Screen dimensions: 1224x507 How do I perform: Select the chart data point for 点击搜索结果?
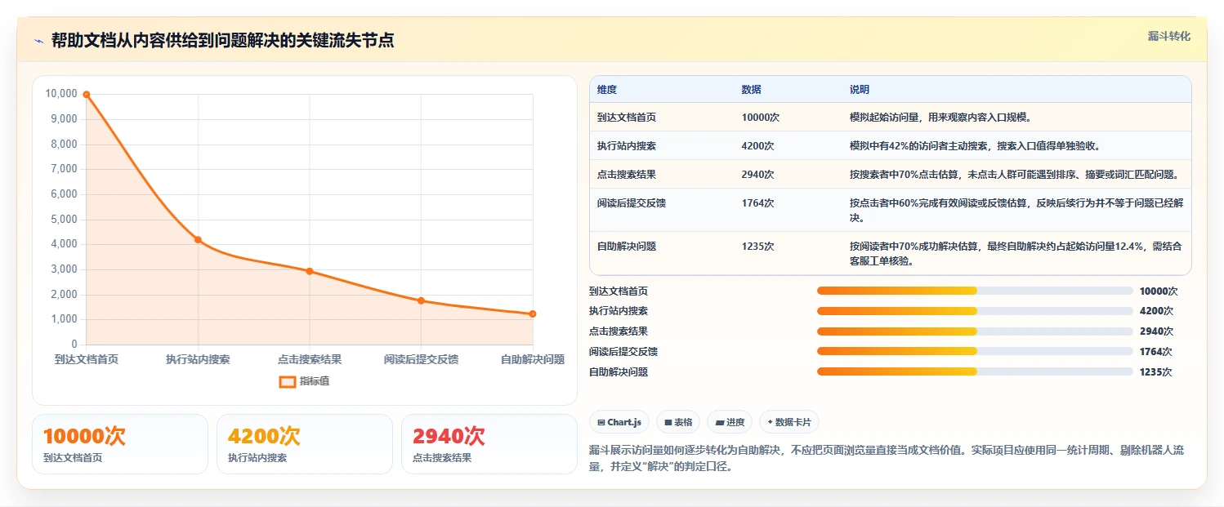(x=310, y=271)
